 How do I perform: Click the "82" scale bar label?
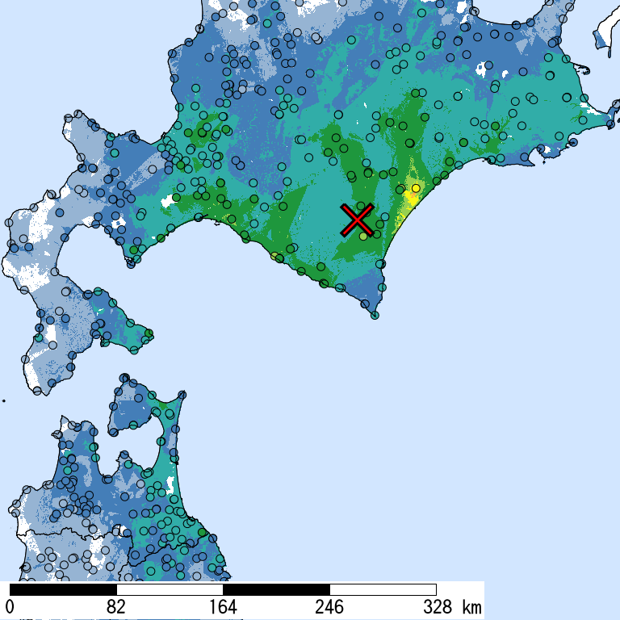116,607
